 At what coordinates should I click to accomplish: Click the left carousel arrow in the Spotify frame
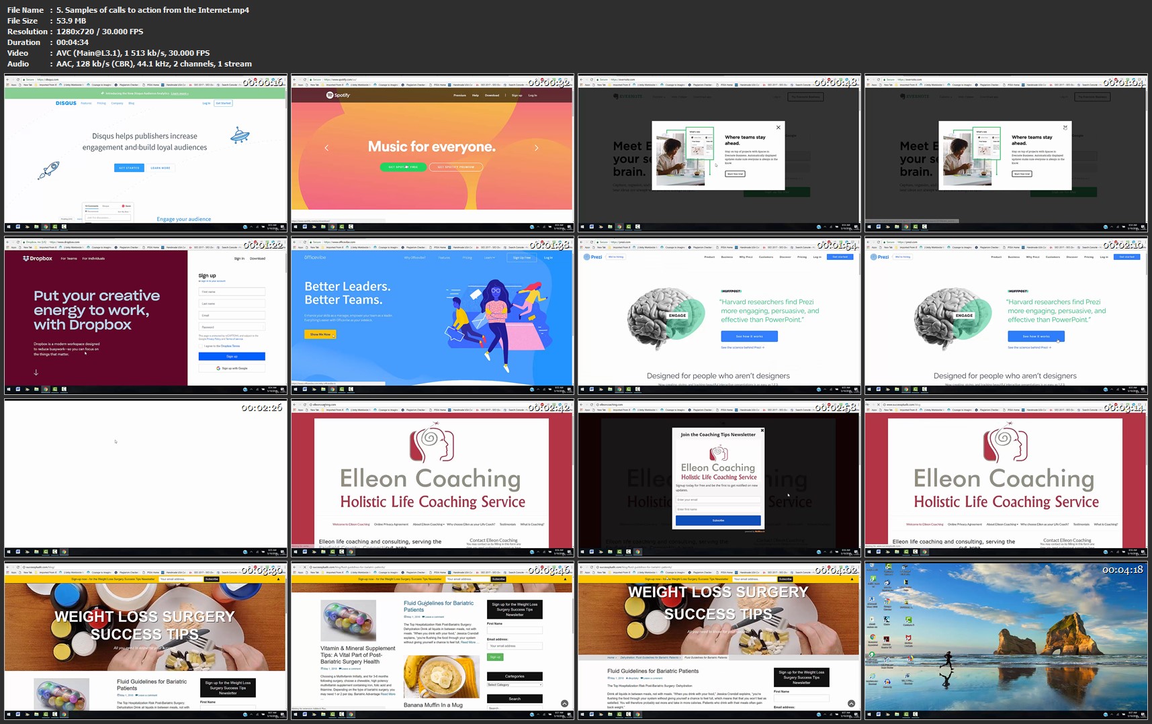[x=326, y=148]
